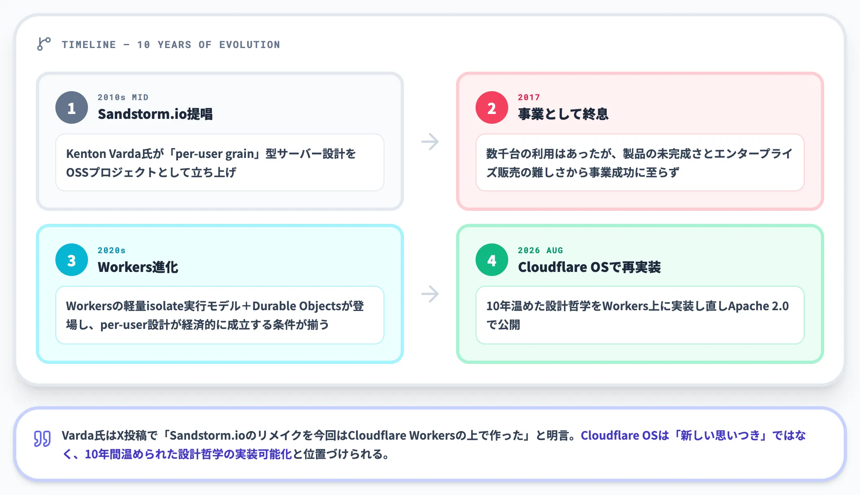
Task: Click the highlighted 'Cloudflare OSは「新しい思いつき」' text
Action: [676, 436]
